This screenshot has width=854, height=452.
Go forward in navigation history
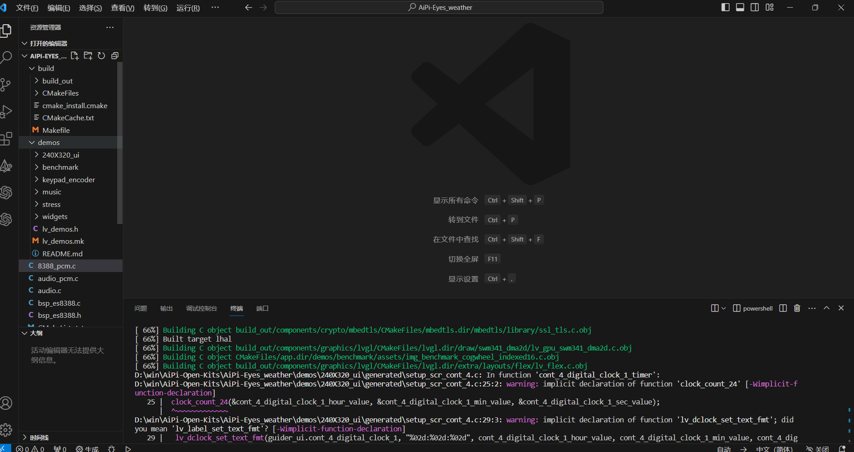point(263,8)
